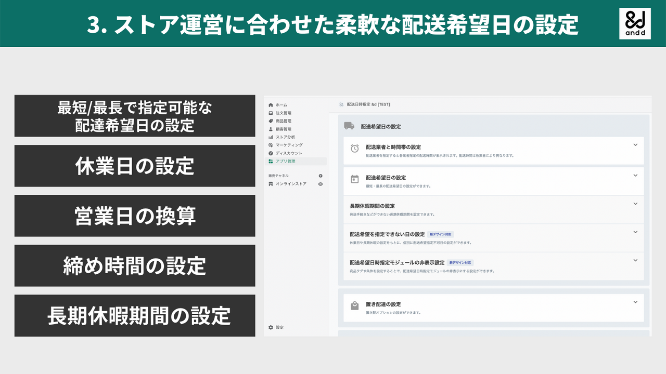This screenshot has width=666, height=374.
Task: Open ディスカウント in the sidebar menu
Action: [289, 153]
